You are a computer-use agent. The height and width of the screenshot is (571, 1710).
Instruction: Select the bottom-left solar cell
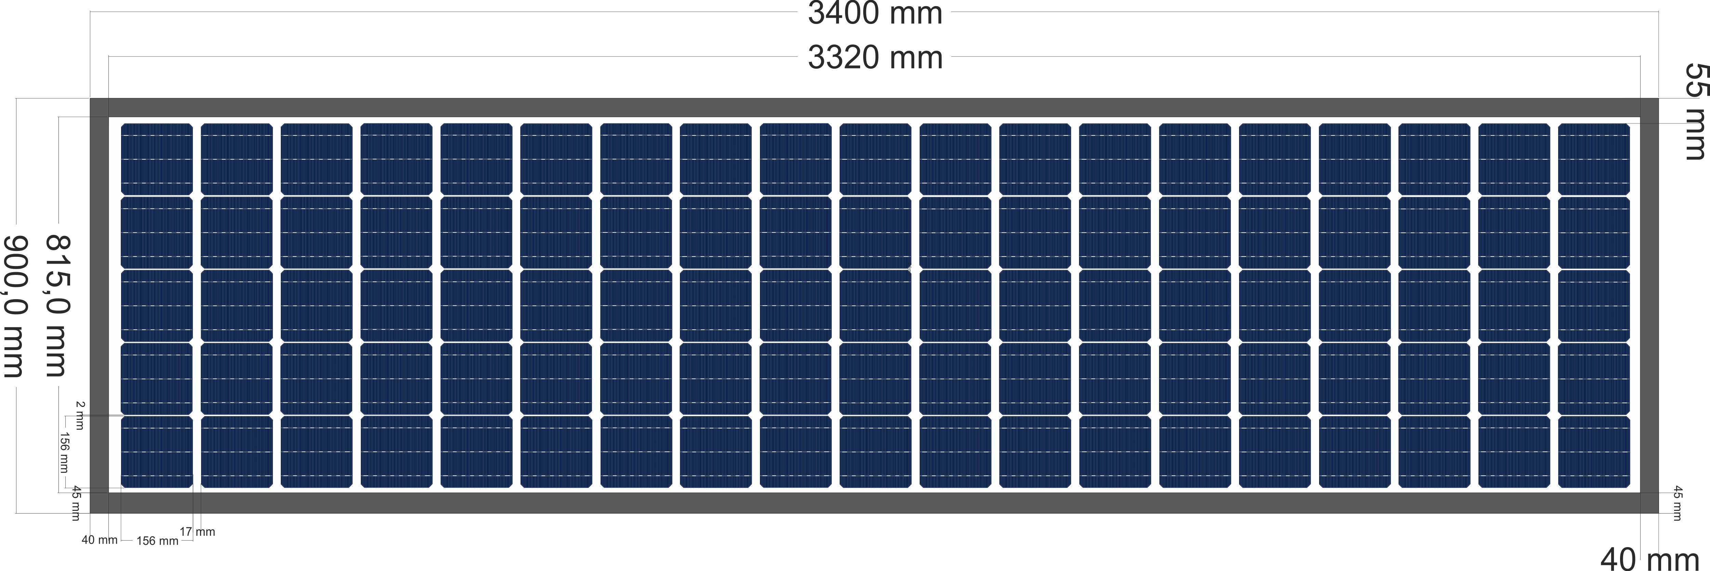[157, 451]
